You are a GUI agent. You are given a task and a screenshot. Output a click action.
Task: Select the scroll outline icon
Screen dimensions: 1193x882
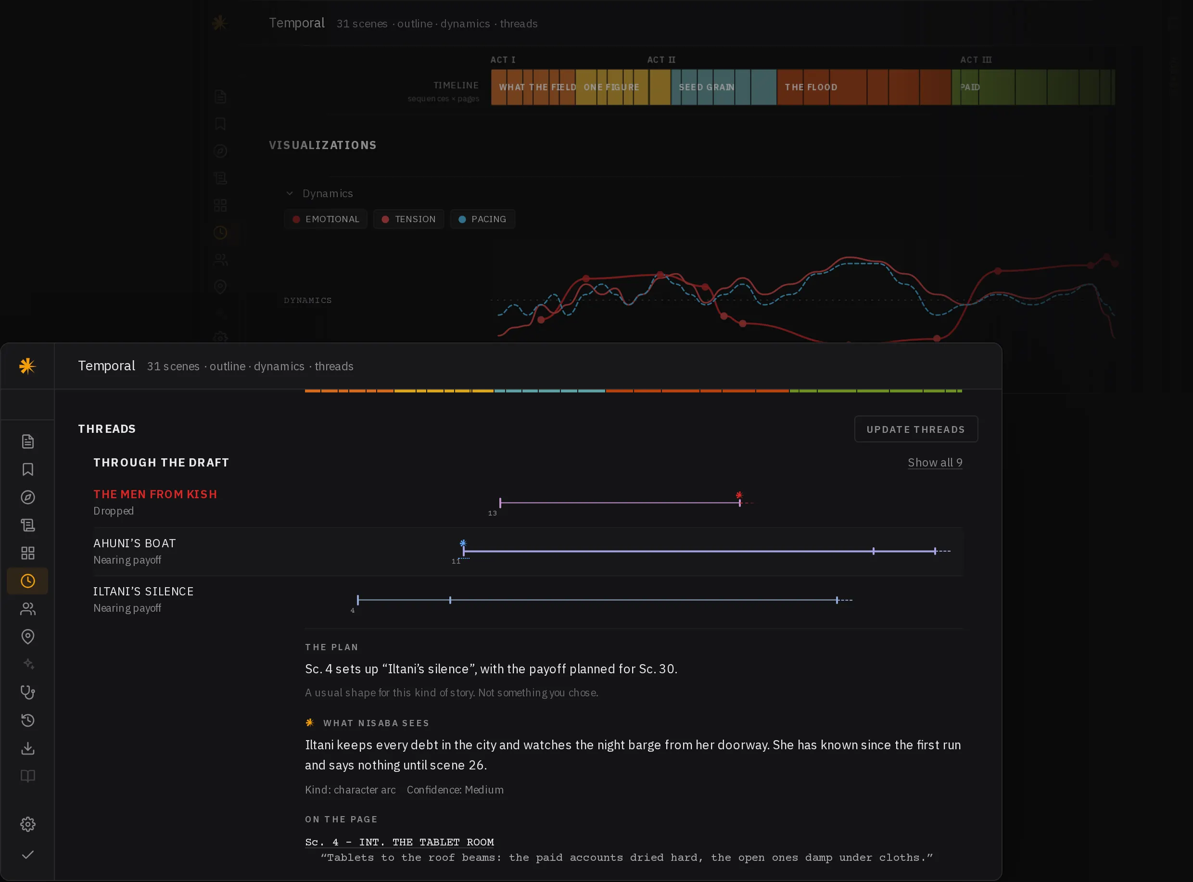(x=28, y=525)
